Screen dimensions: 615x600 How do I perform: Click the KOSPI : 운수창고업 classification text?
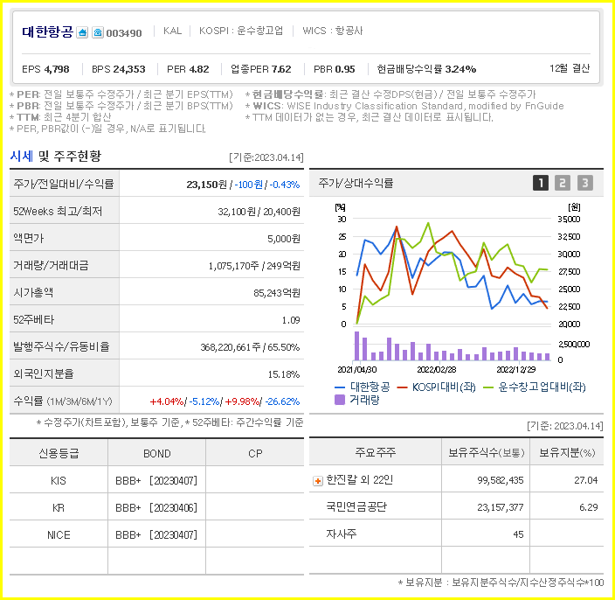pos(241,31)
